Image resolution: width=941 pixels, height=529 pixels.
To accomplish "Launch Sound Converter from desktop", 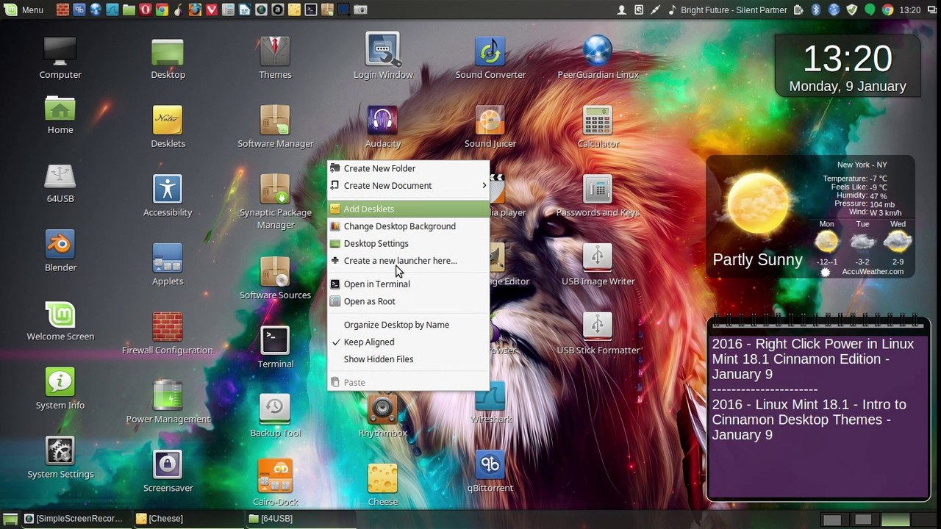I will pyautogui.click(x=490, y=51).
